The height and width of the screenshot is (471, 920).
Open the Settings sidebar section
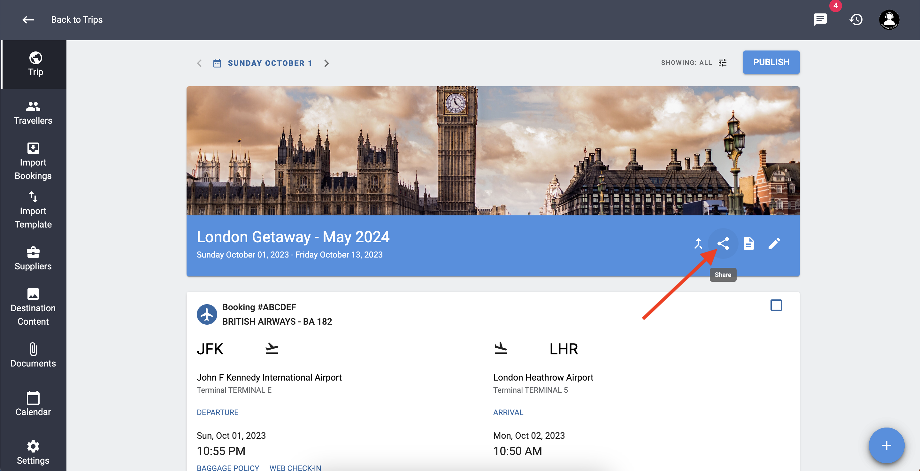pos(33,453)
